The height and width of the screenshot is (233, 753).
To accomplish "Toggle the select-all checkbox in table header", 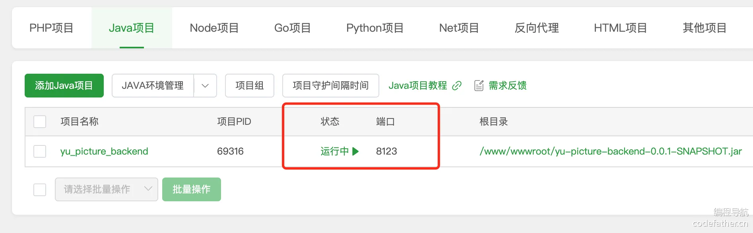I will (x=40, y=122).
